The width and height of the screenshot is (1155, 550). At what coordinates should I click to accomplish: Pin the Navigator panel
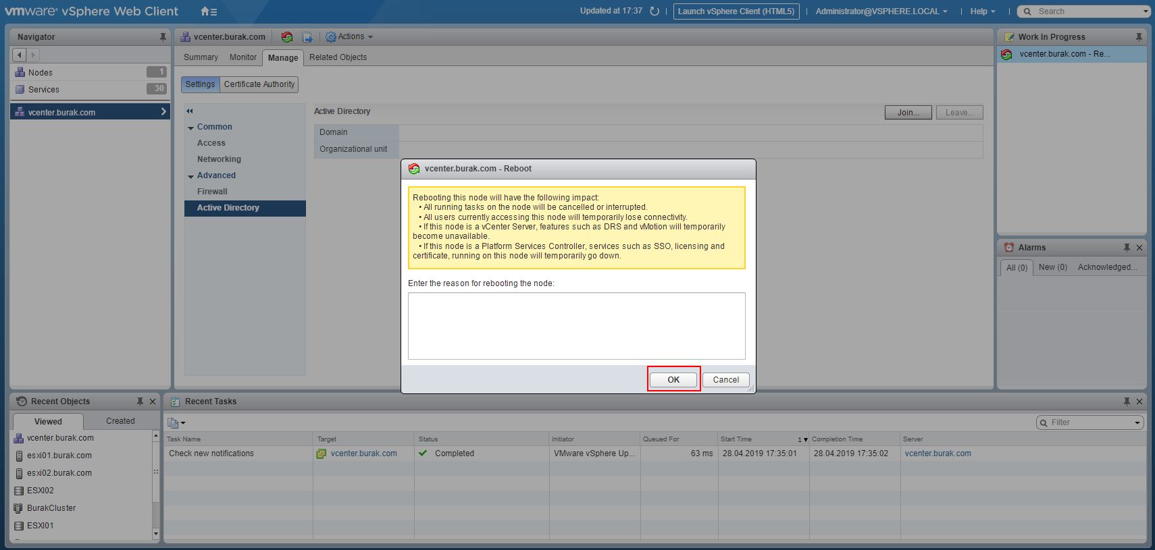[163, 37]
